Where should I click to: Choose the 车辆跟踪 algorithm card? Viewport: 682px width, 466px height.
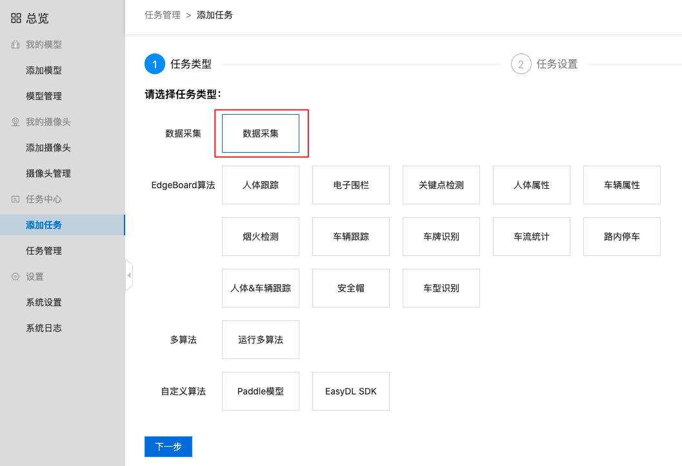[x=351, y=237]
